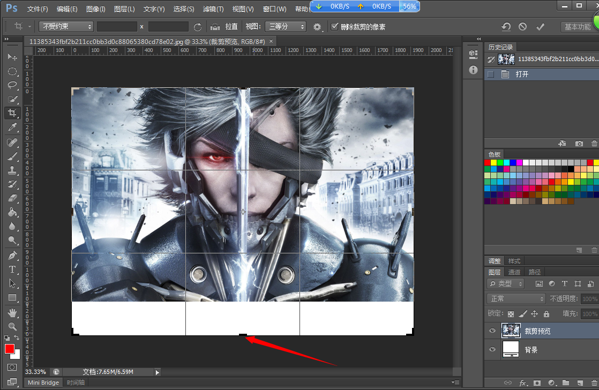The image size is (599, 390).
Task: Open the 滤镜(T) menu
Action: pyautogui.click(x=213, y=9)
